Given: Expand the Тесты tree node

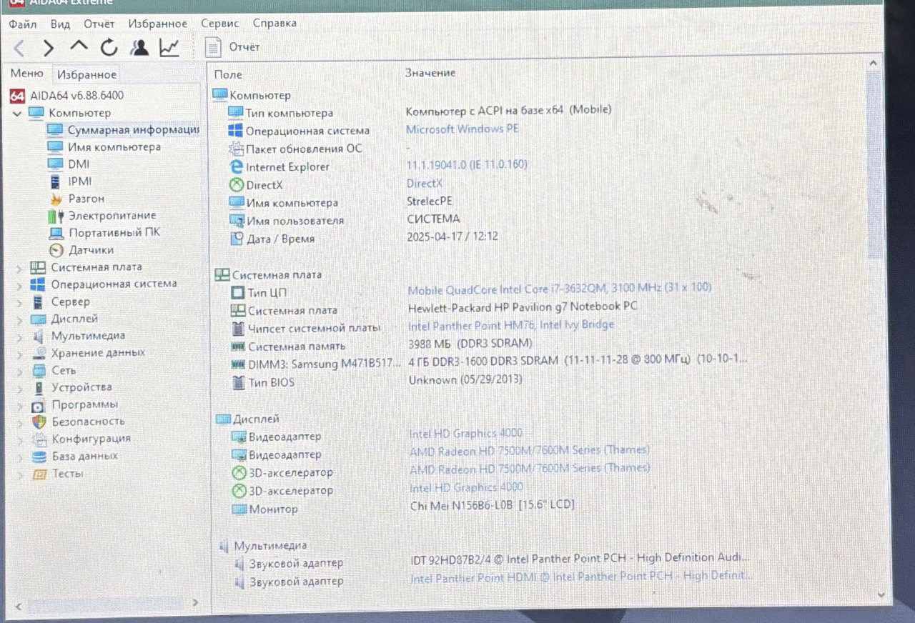Looking at the screenshot, I should point(19,474).
